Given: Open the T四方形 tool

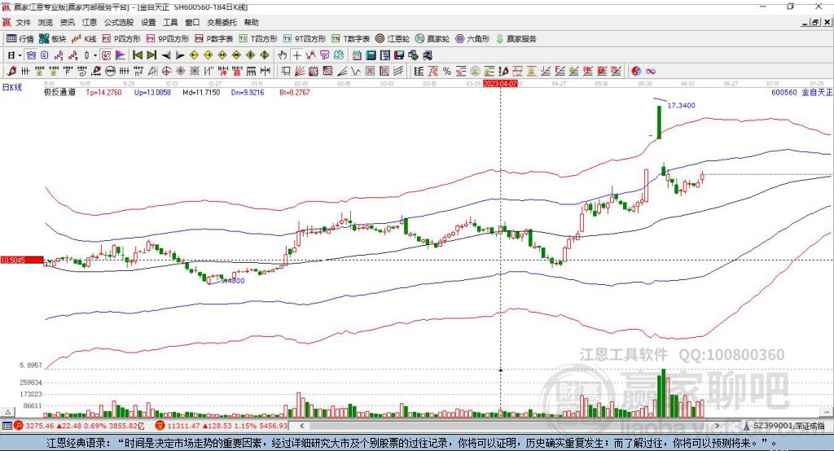Looking at the screenshot, I should point(258,39).
